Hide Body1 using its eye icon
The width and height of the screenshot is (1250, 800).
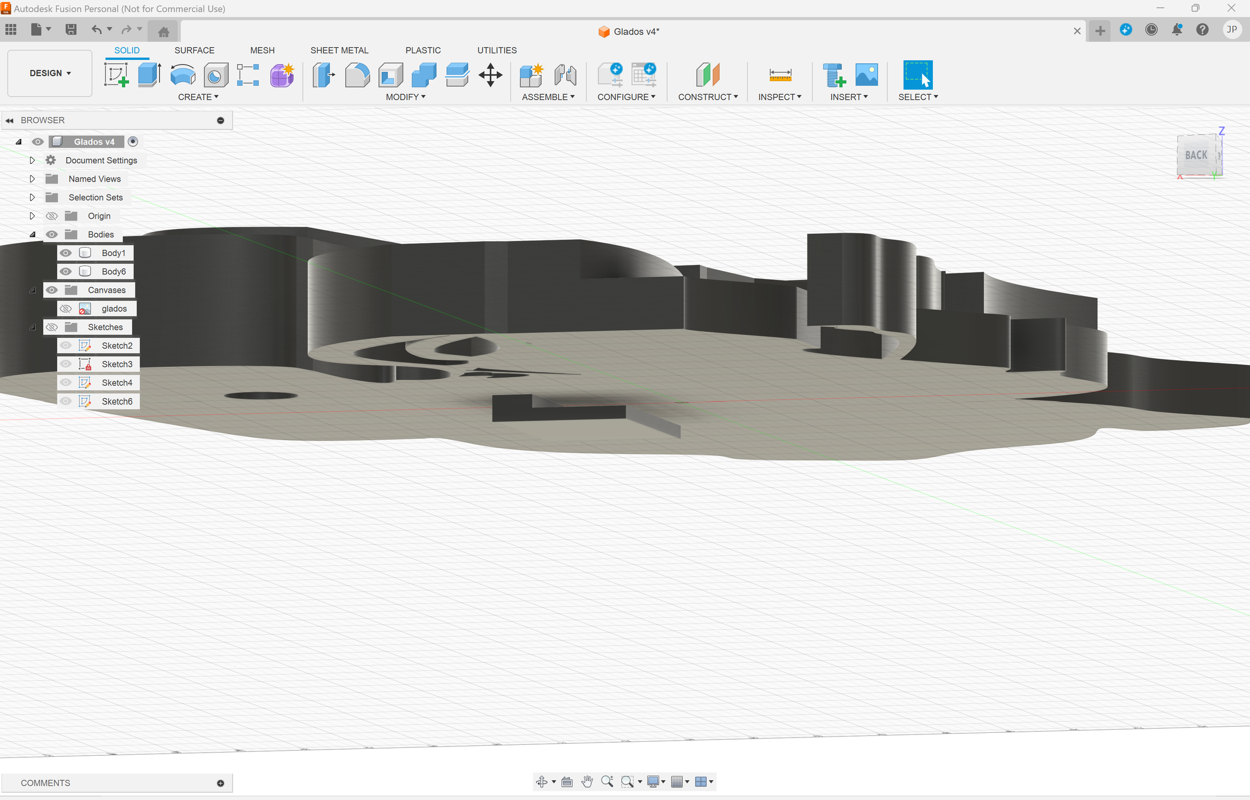click(x=66, y=253)
